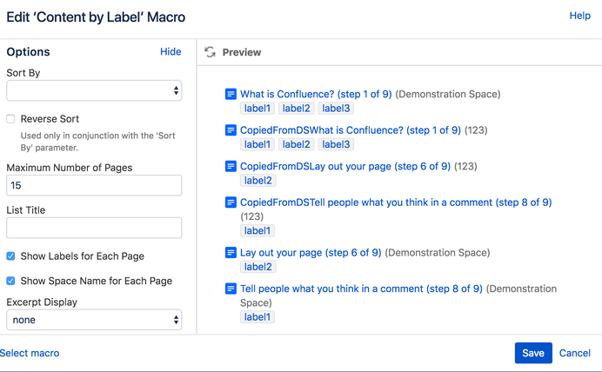Click the label3 tag under the first result
Image resolution: width=602 pixels, height=372 pixels.
click(336, 109)
